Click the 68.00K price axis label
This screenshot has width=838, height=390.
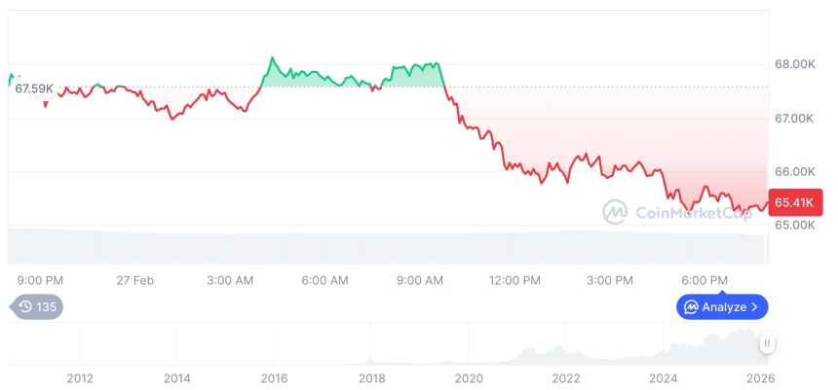[794, 64]
